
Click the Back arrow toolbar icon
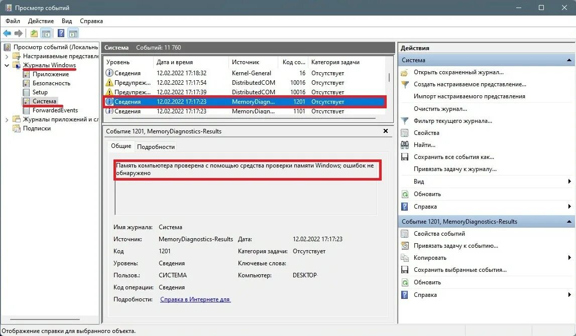(x=7, y=34)
